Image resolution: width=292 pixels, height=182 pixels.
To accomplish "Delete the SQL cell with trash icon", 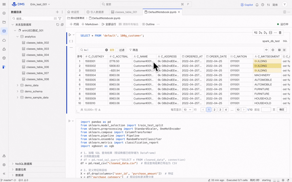I will tap(280, 33).
